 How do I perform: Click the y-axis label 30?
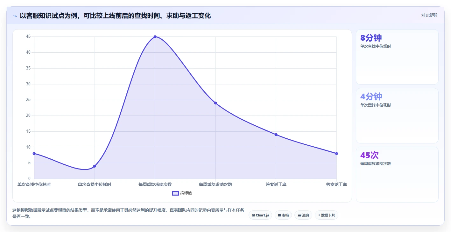[28, 84]
